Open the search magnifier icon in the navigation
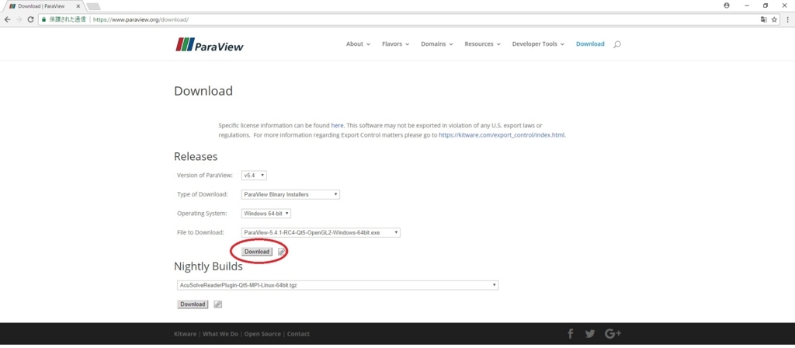This screenshot has height=348, width=795. pos(617,44)
